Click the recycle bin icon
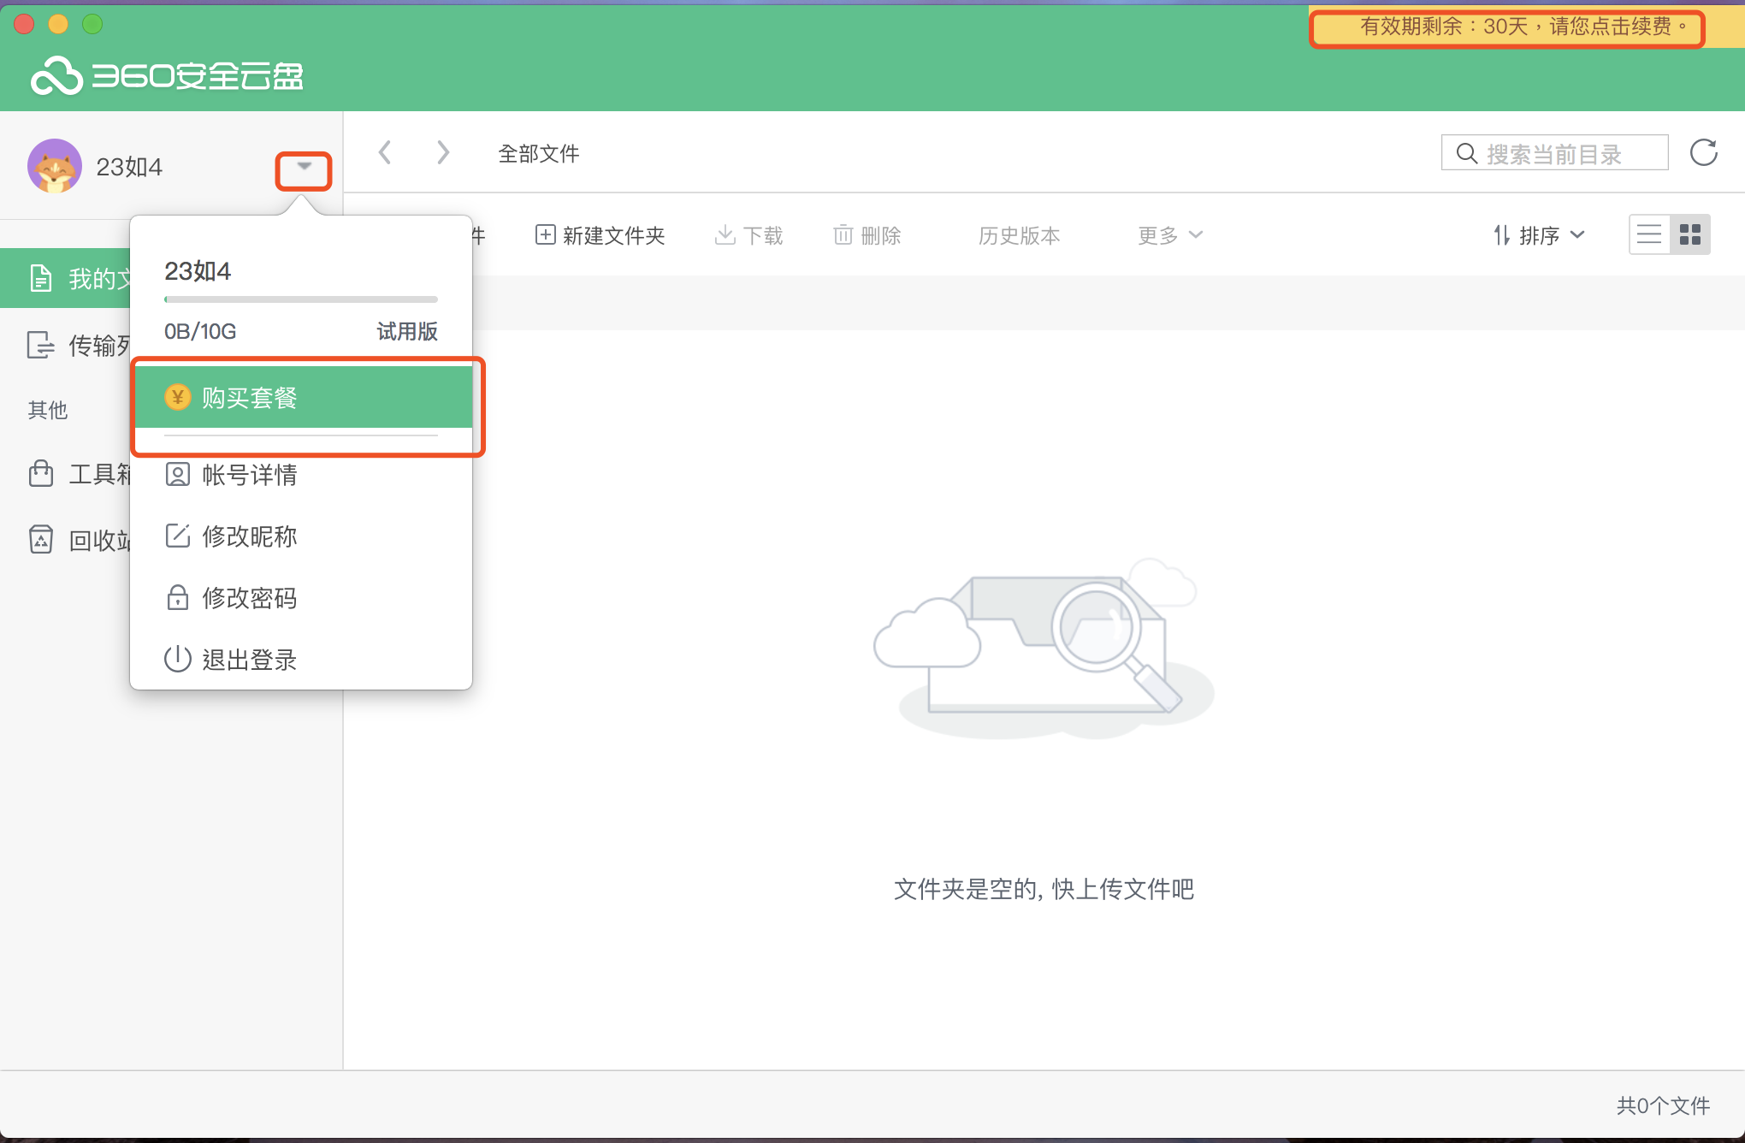The height and width of the screenshot is (1143, 1745). point(41,539)
